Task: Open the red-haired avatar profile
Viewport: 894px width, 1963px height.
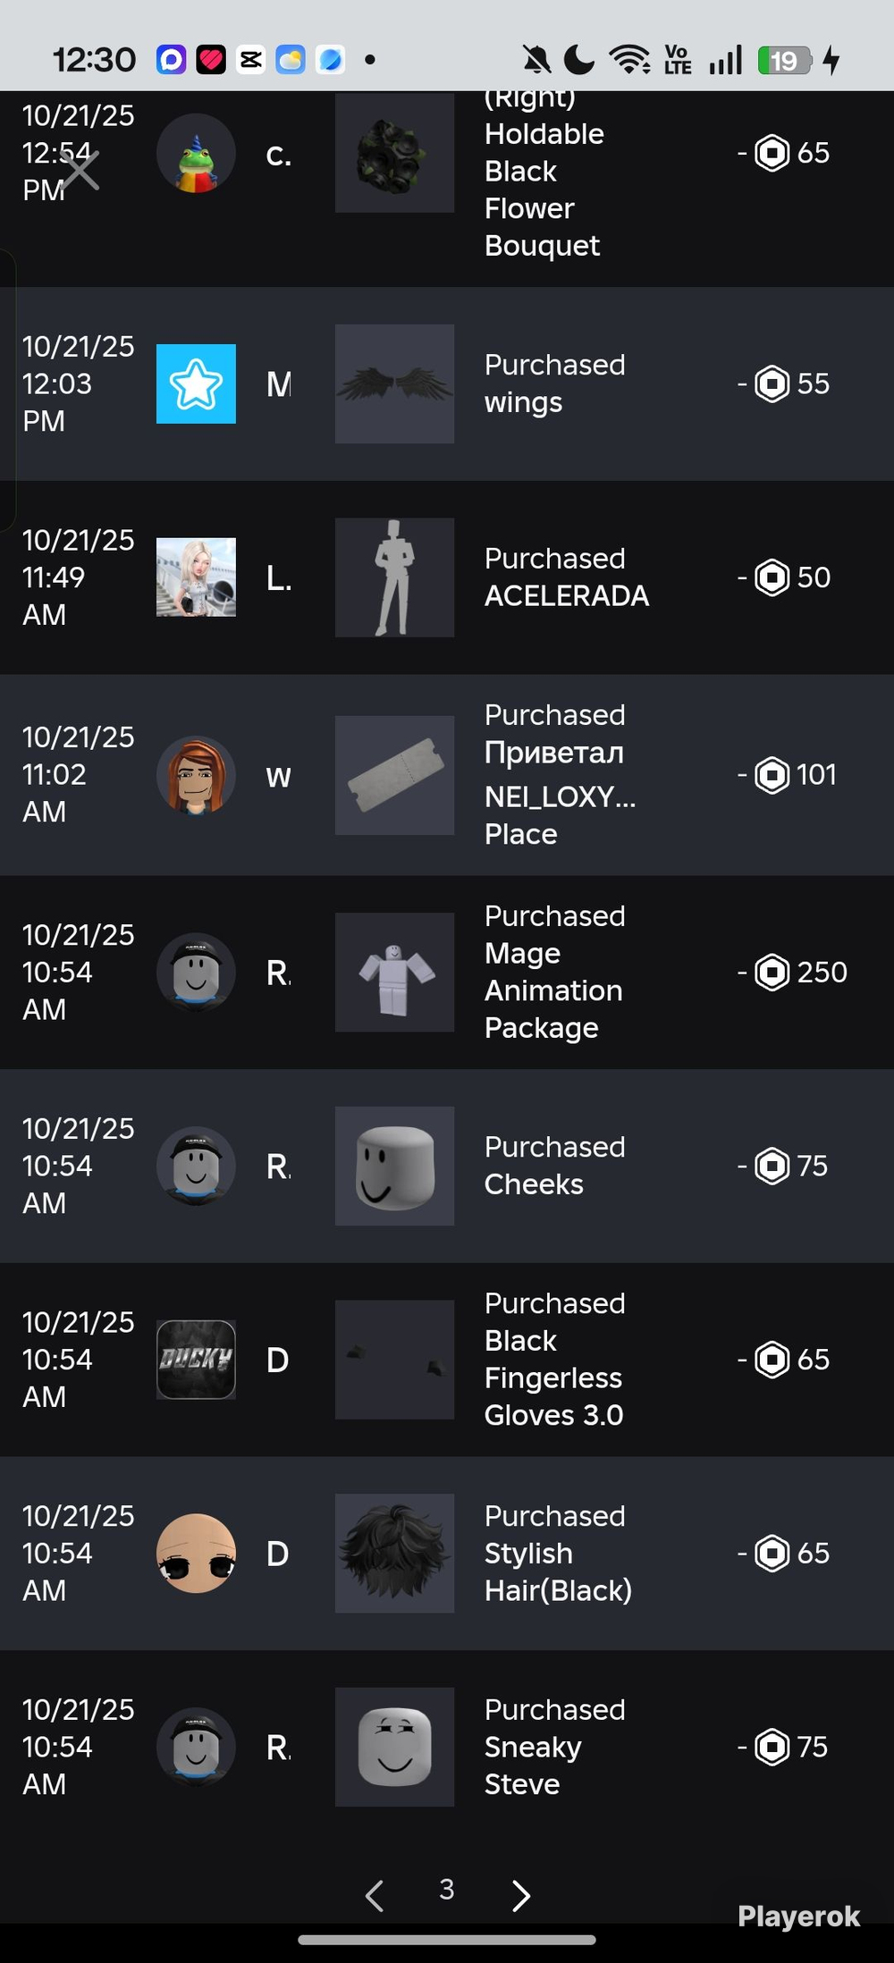Action: (x=196, y=775)
